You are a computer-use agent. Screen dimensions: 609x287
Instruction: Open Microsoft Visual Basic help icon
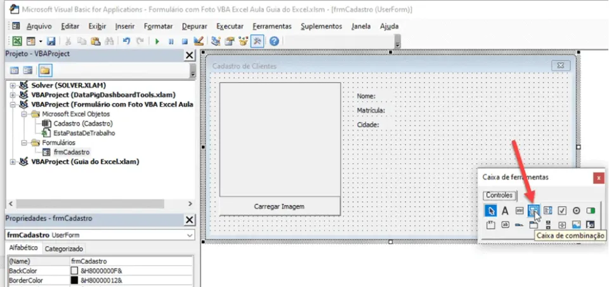(x=274, y=41)
